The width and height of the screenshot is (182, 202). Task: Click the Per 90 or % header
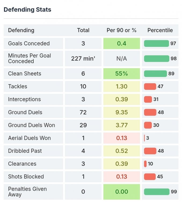coord(122,30)
